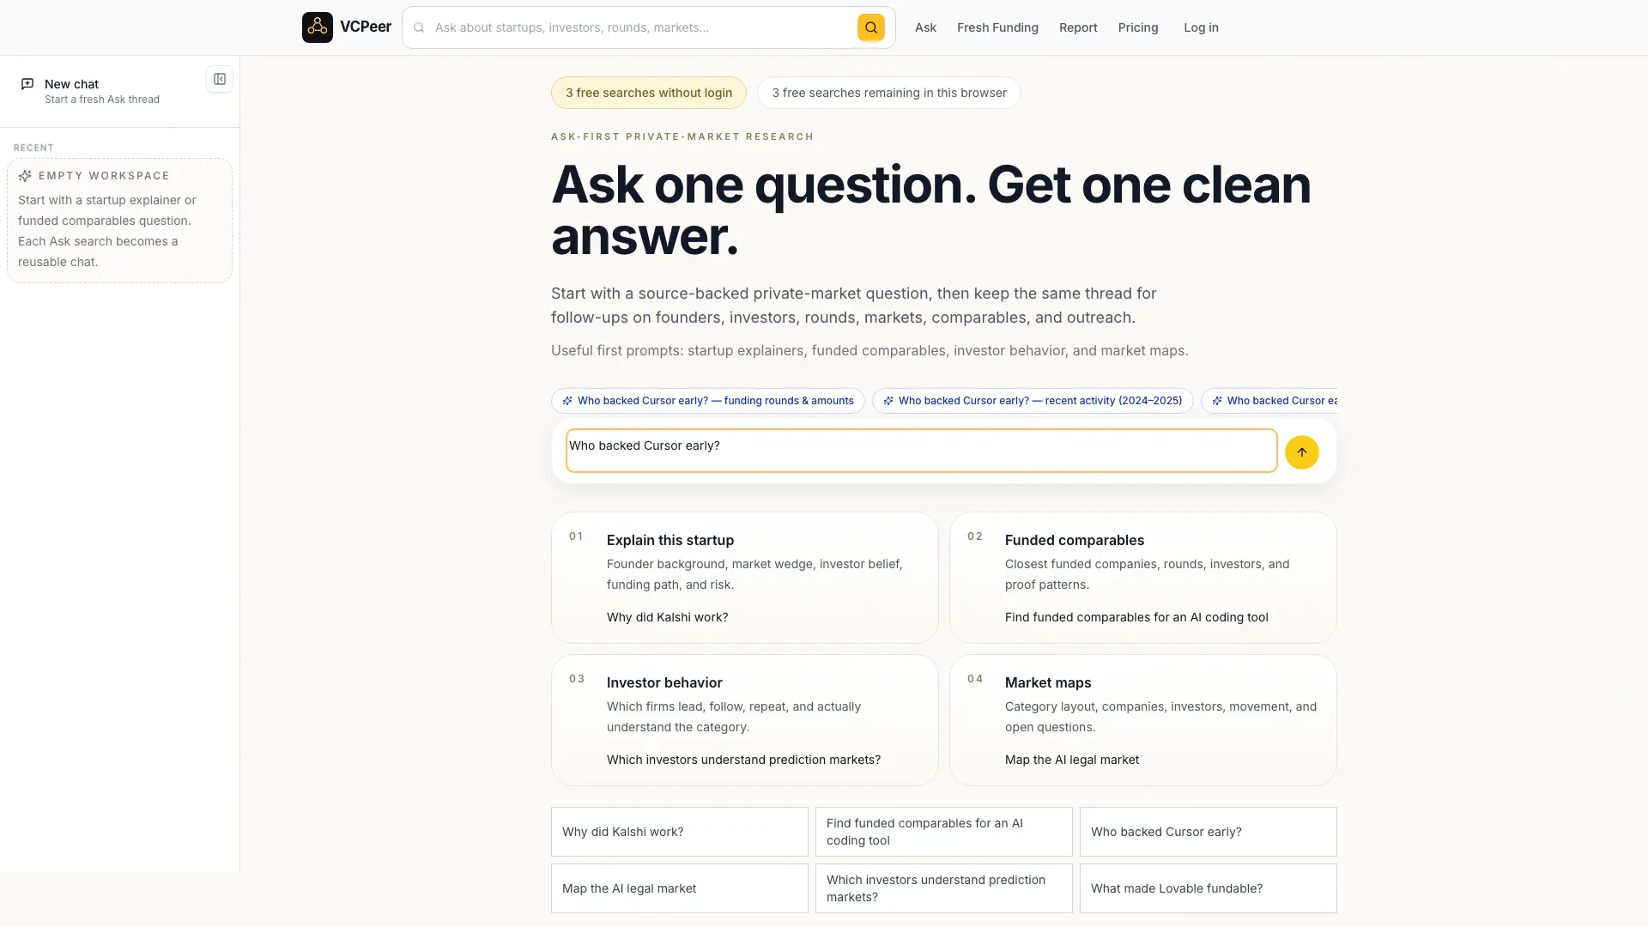Click the sparkle icon beside Empty Workspace
The width and height of the screenshot is (1648, 927).
click(25, 176)
